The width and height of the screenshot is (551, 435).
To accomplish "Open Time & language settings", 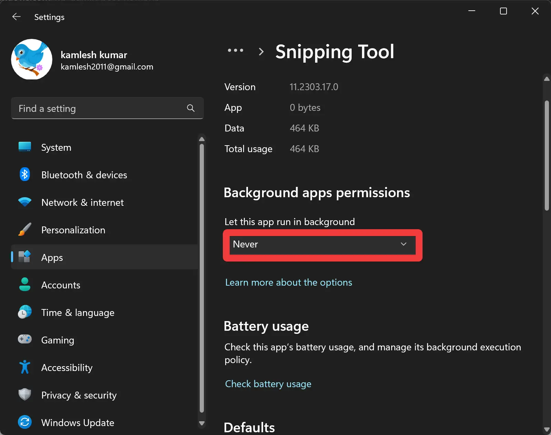I will coord(78,312).
